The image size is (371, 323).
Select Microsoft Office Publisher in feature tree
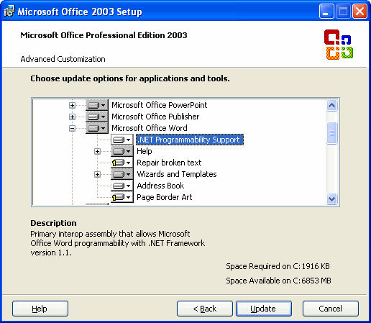coord(155,117)
